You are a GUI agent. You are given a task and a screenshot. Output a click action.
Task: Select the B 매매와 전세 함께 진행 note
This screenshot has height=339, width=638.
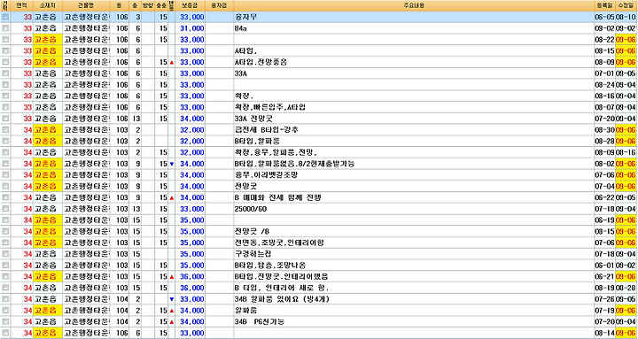pyautogui.click(x=278, y=197)
